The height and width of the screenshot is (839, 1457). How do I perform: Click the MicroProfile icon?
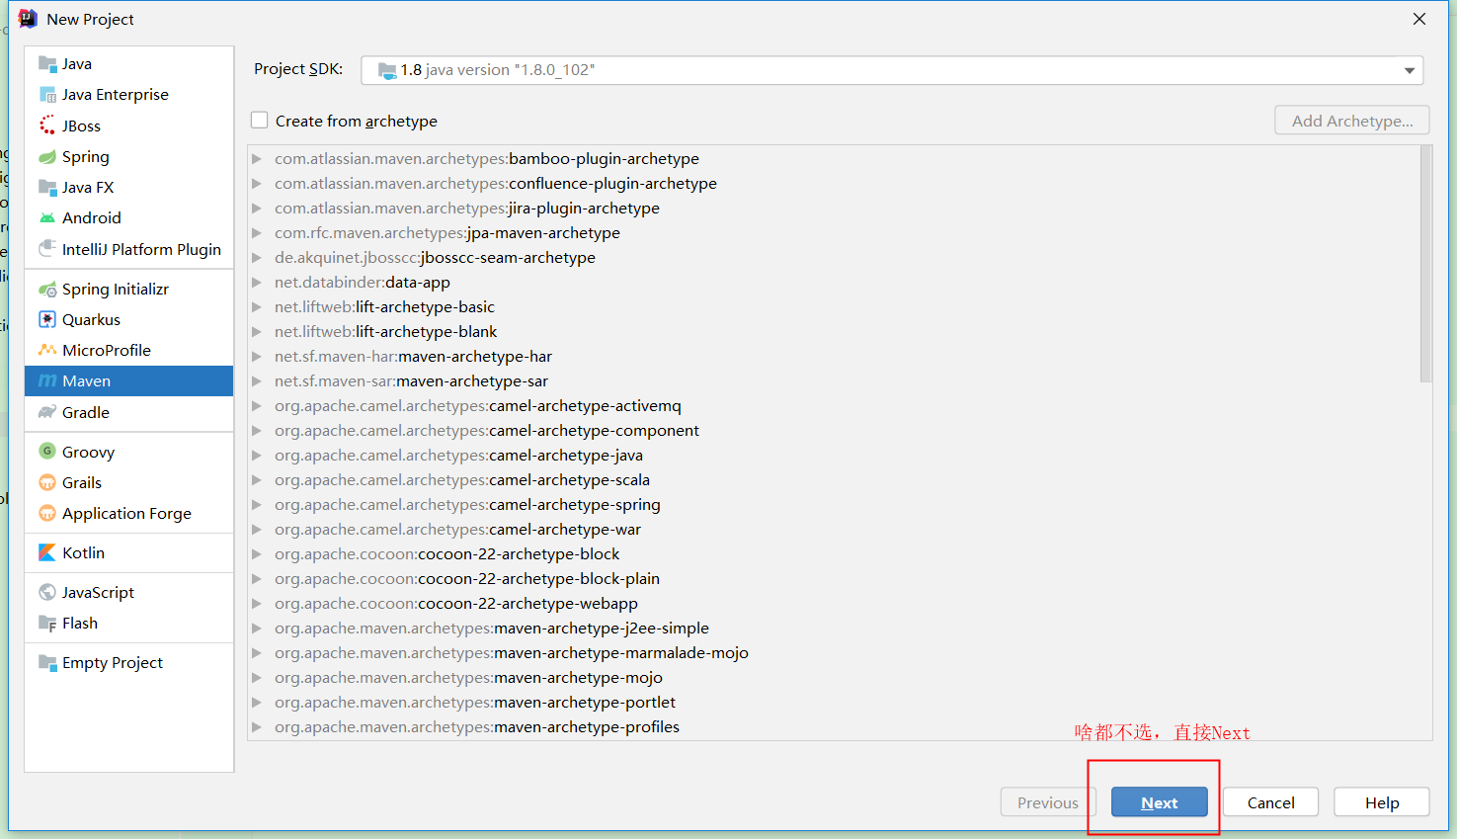click(x=47, y=350)
